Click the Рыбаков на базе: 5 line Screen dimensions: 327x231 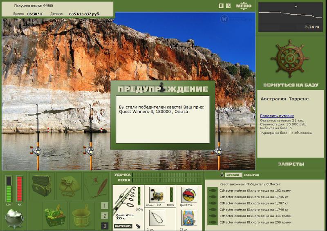pos(275,128)
